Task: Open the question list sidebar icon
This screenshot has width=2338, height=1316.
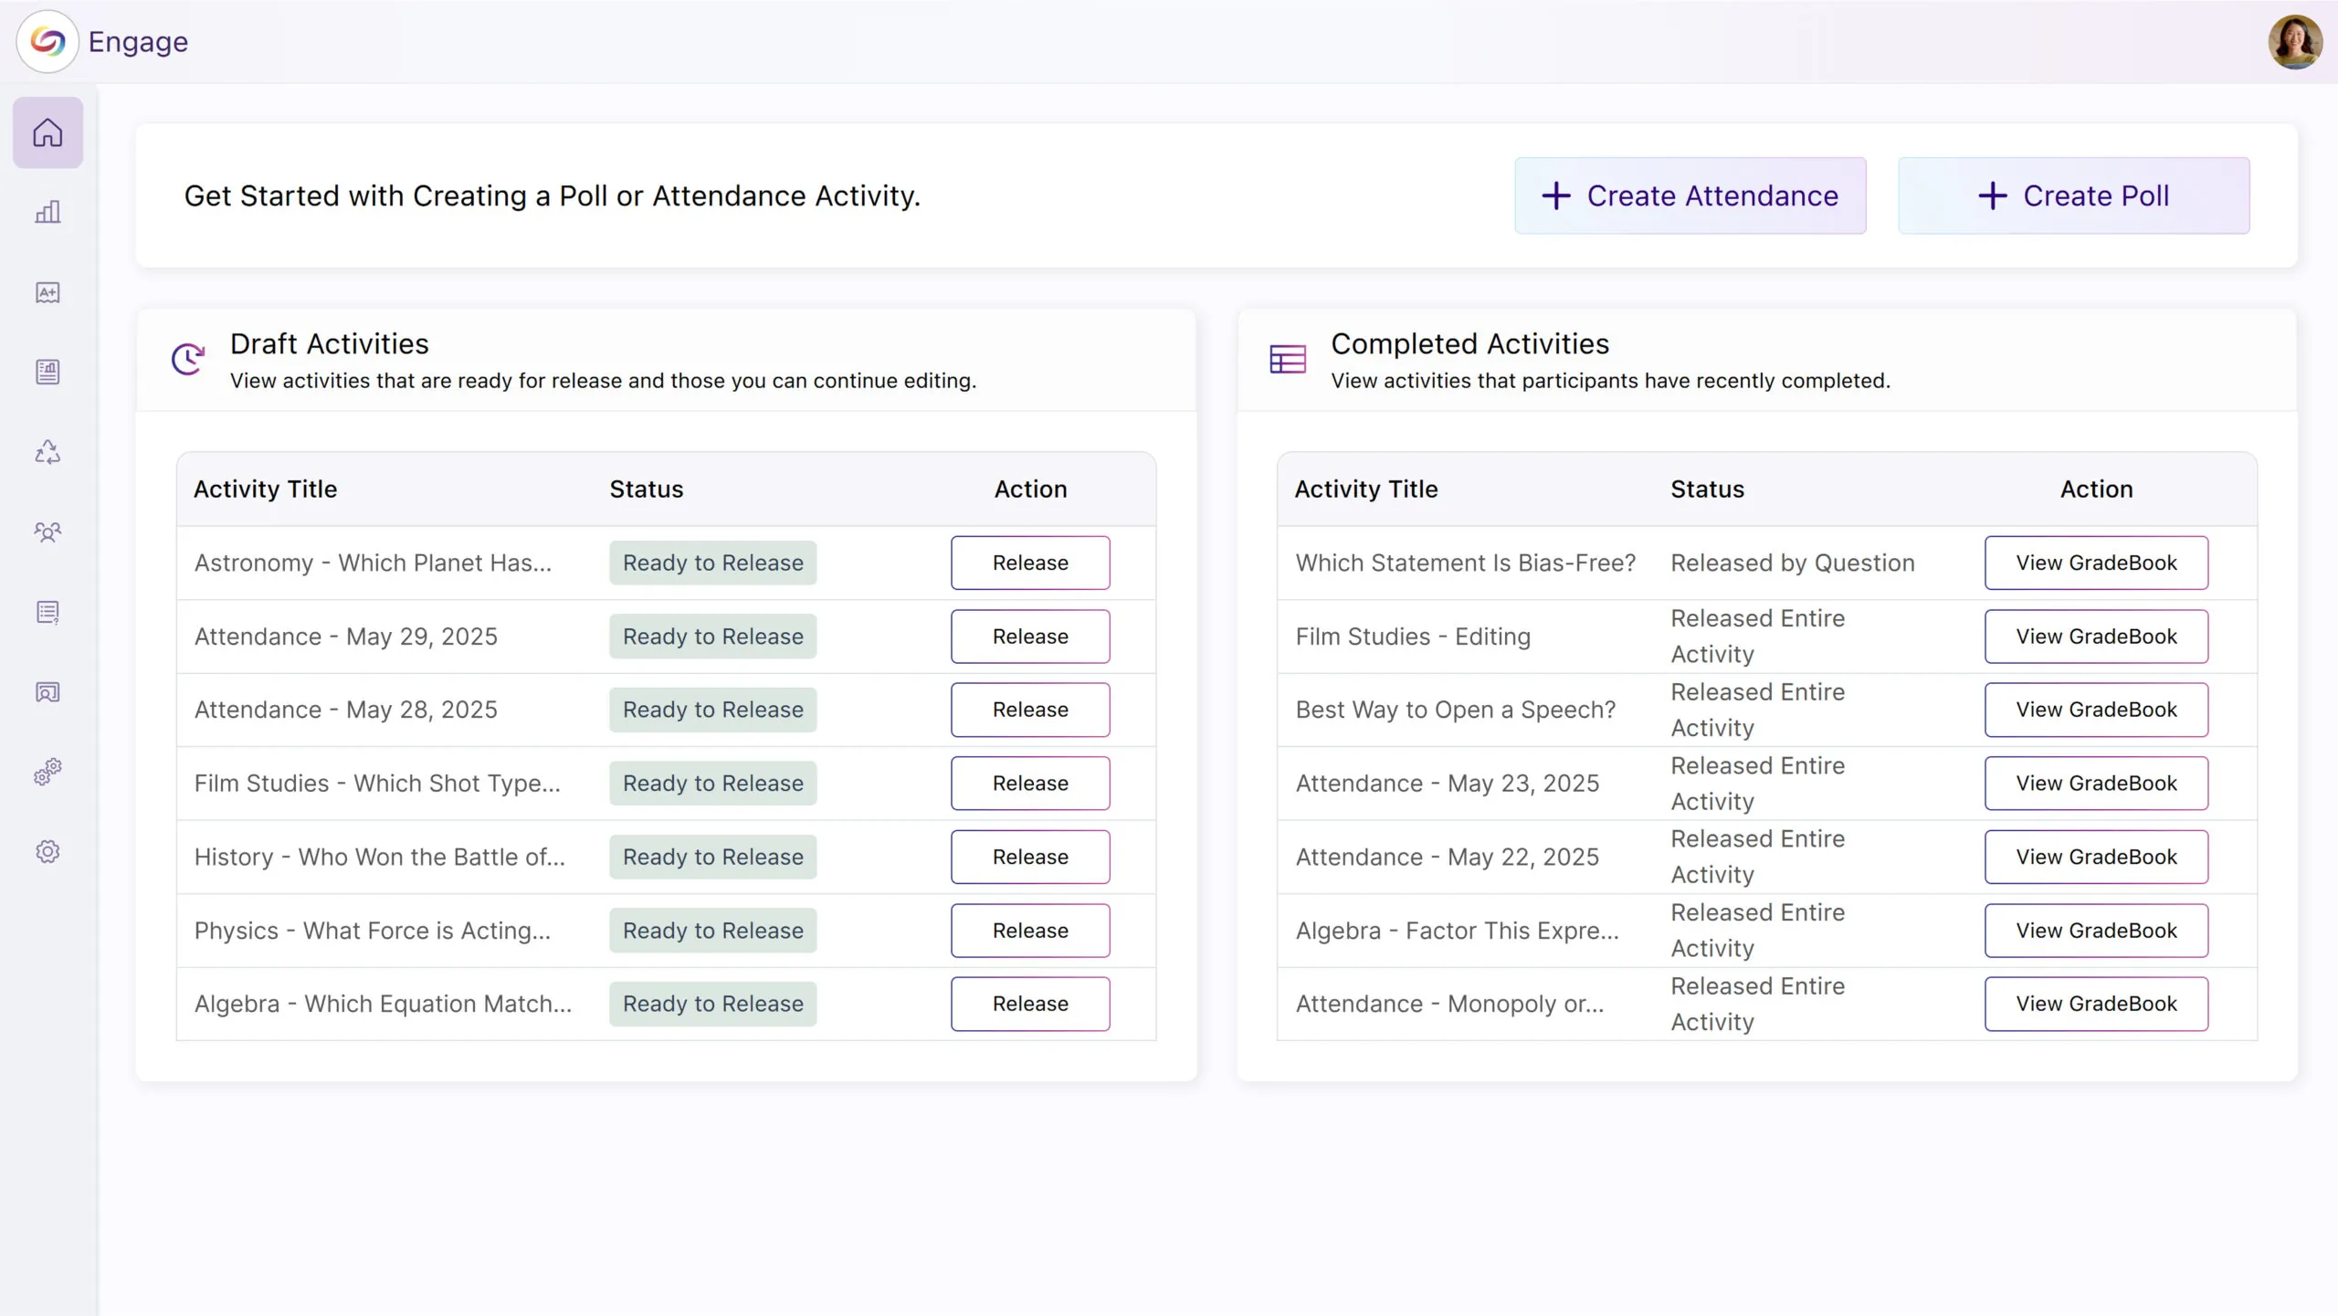Action: point(47,612)
